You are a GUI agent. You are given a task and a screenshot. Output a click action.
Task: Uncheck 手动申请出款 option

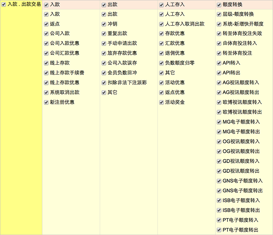pyautogui.click(x=104, y=43)
